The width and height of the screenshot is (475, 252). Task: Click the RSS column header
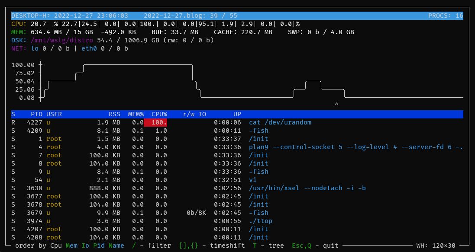tap(114, 114)
